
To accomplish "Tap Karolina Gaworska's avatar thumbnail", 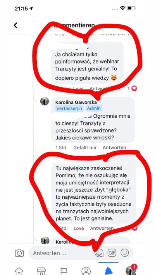I will coord(45,101).
